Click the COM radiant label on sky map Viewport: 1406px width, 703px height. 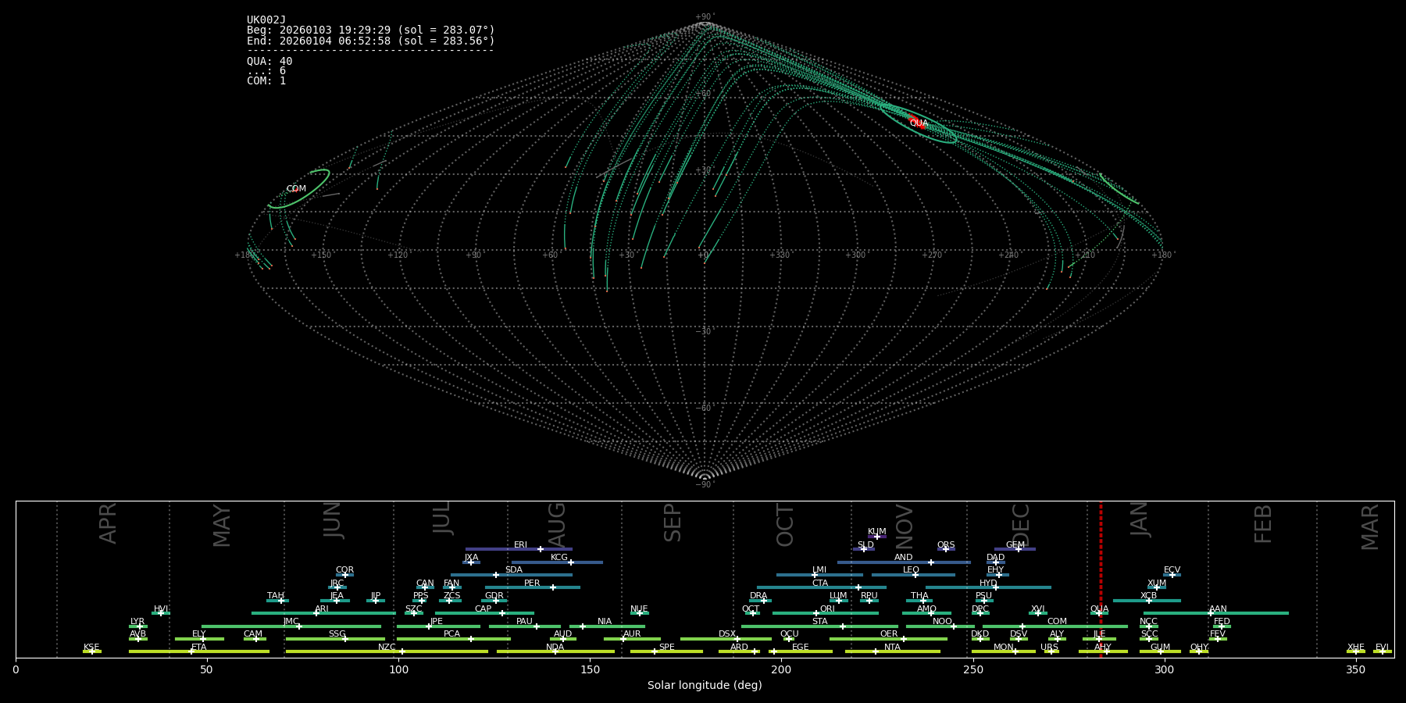[296, 189]
